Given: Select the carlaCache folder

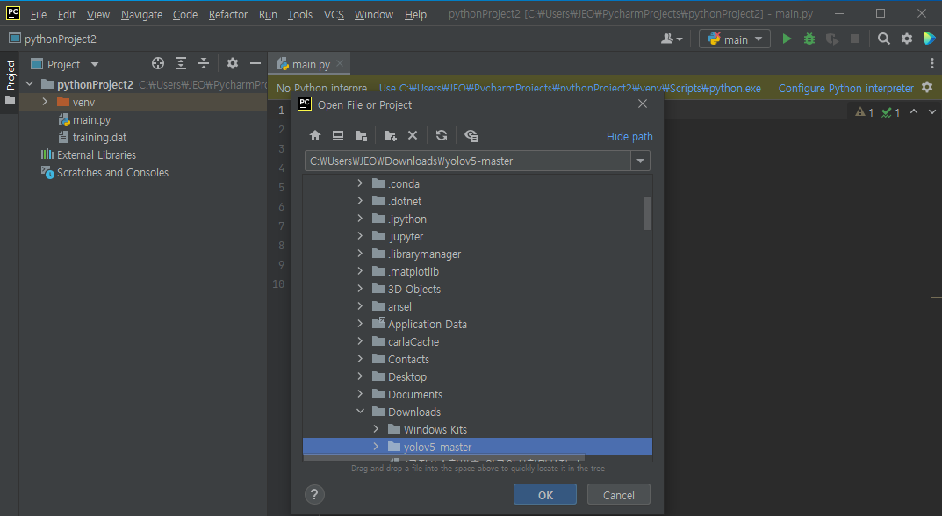Looking at the screenshot, I should [x=413, y=341].
